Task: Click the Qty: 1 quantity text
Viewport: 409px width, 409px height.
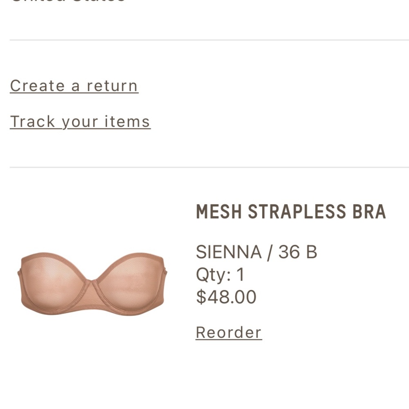Action: (220, 274)
